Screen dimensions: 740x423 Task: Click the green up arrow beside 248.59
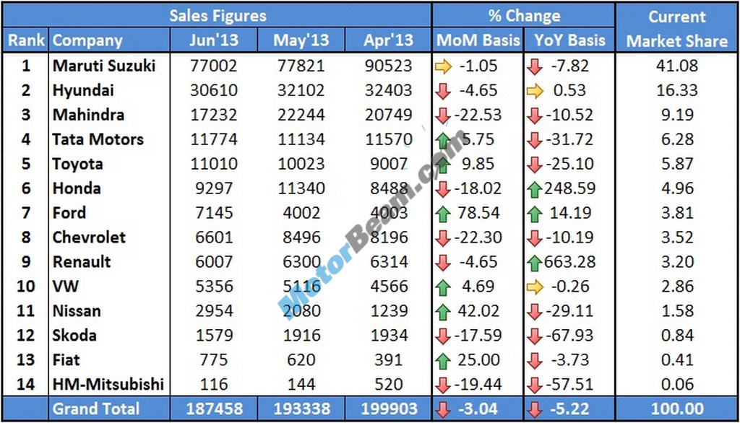click(x=535, y=189)
